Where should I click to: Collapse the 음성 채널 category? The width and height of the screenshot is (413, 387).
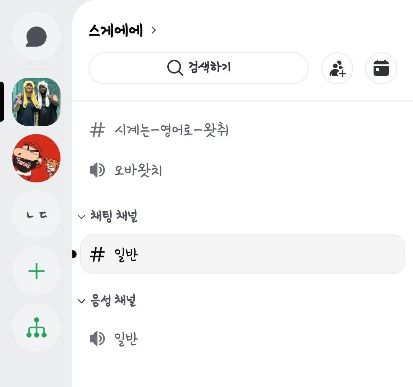(107, 300)
